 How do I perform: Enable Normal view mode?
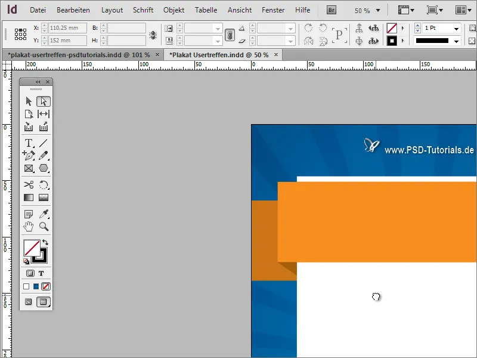(x=28, y=302)
